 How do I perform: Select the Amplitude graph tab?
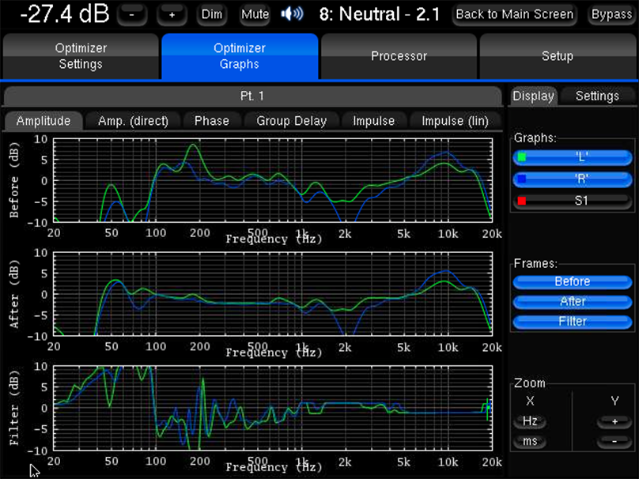pyautogui.click(x=43, y=121)
